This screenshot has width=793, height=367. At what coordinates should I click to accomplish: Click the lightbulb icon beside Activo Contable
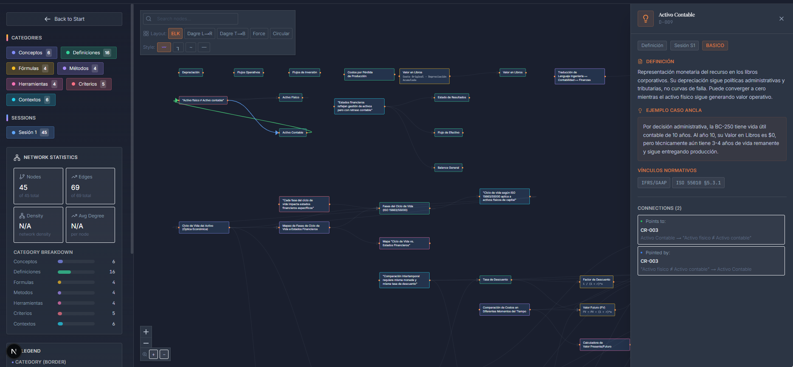(x=645, y=19)
